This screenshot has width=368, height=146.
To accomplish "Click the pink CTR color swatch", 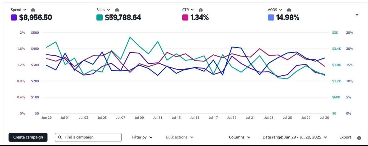I will click(185, 18).
